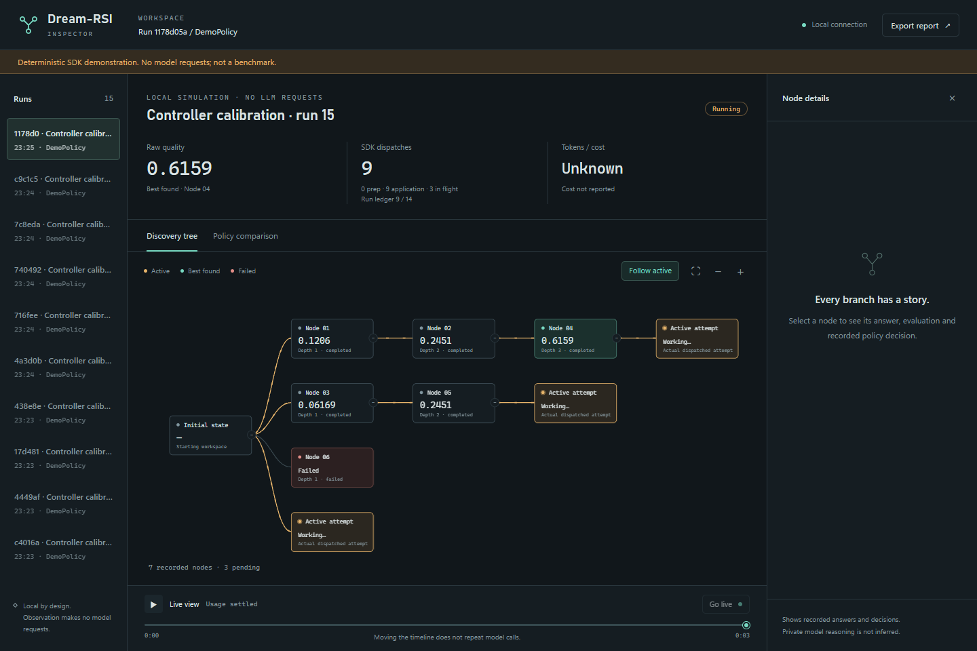The width and height of the screenshot is (977, 651).
Task: Select the Active attempt after Node 05
Action: pos(575,403)
